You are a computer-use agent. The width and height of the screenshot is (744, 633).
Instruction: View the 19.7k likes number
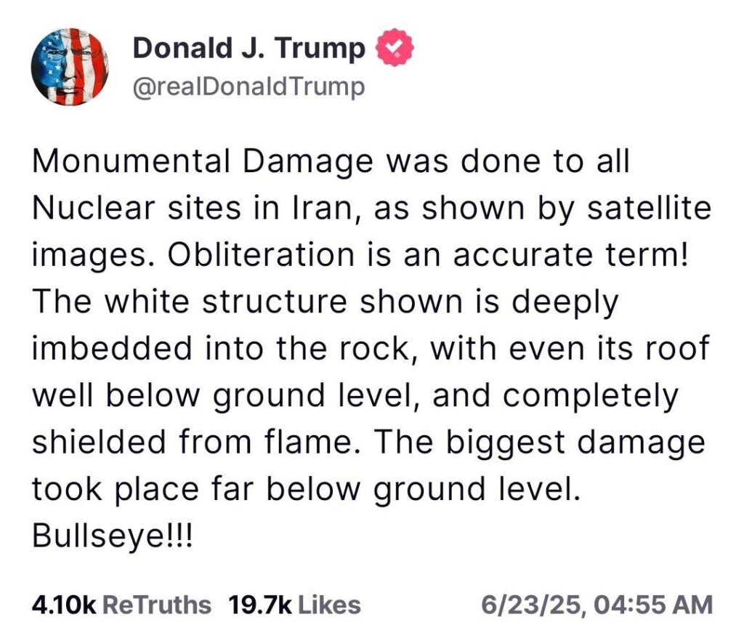[259, 605]
